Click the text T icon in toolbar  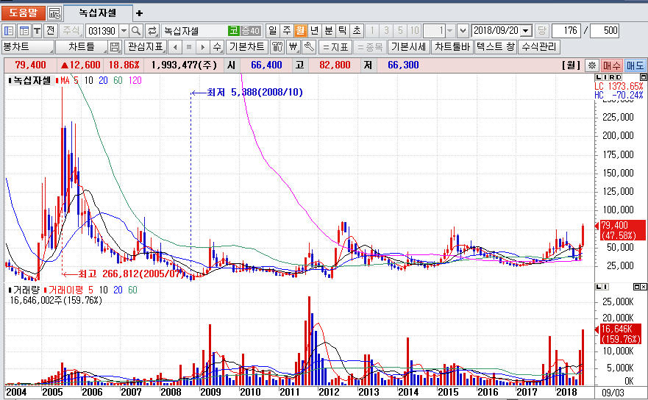pyautogui.click(x=37, y=31)
